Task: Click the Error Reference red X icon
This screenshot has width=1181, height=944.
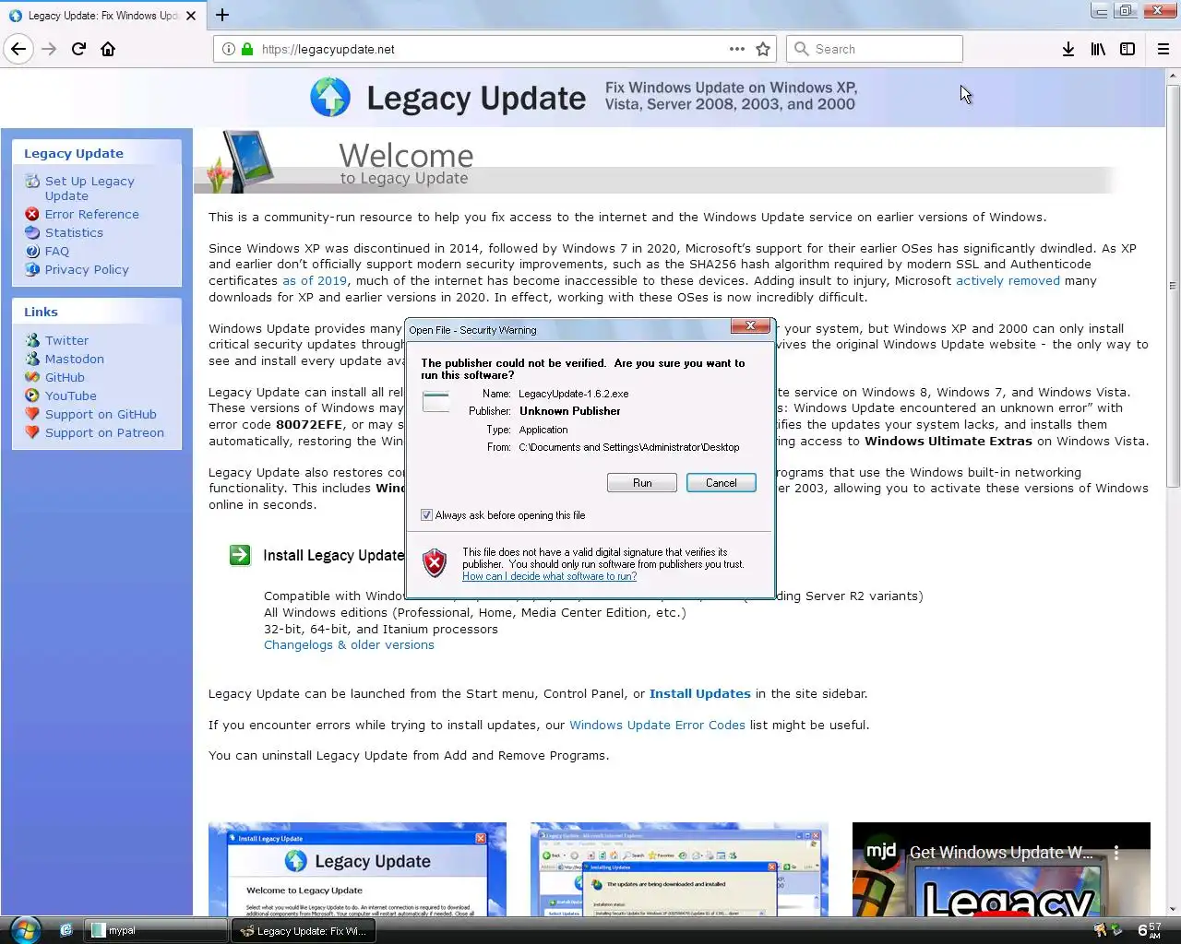Action: (32, 214)
